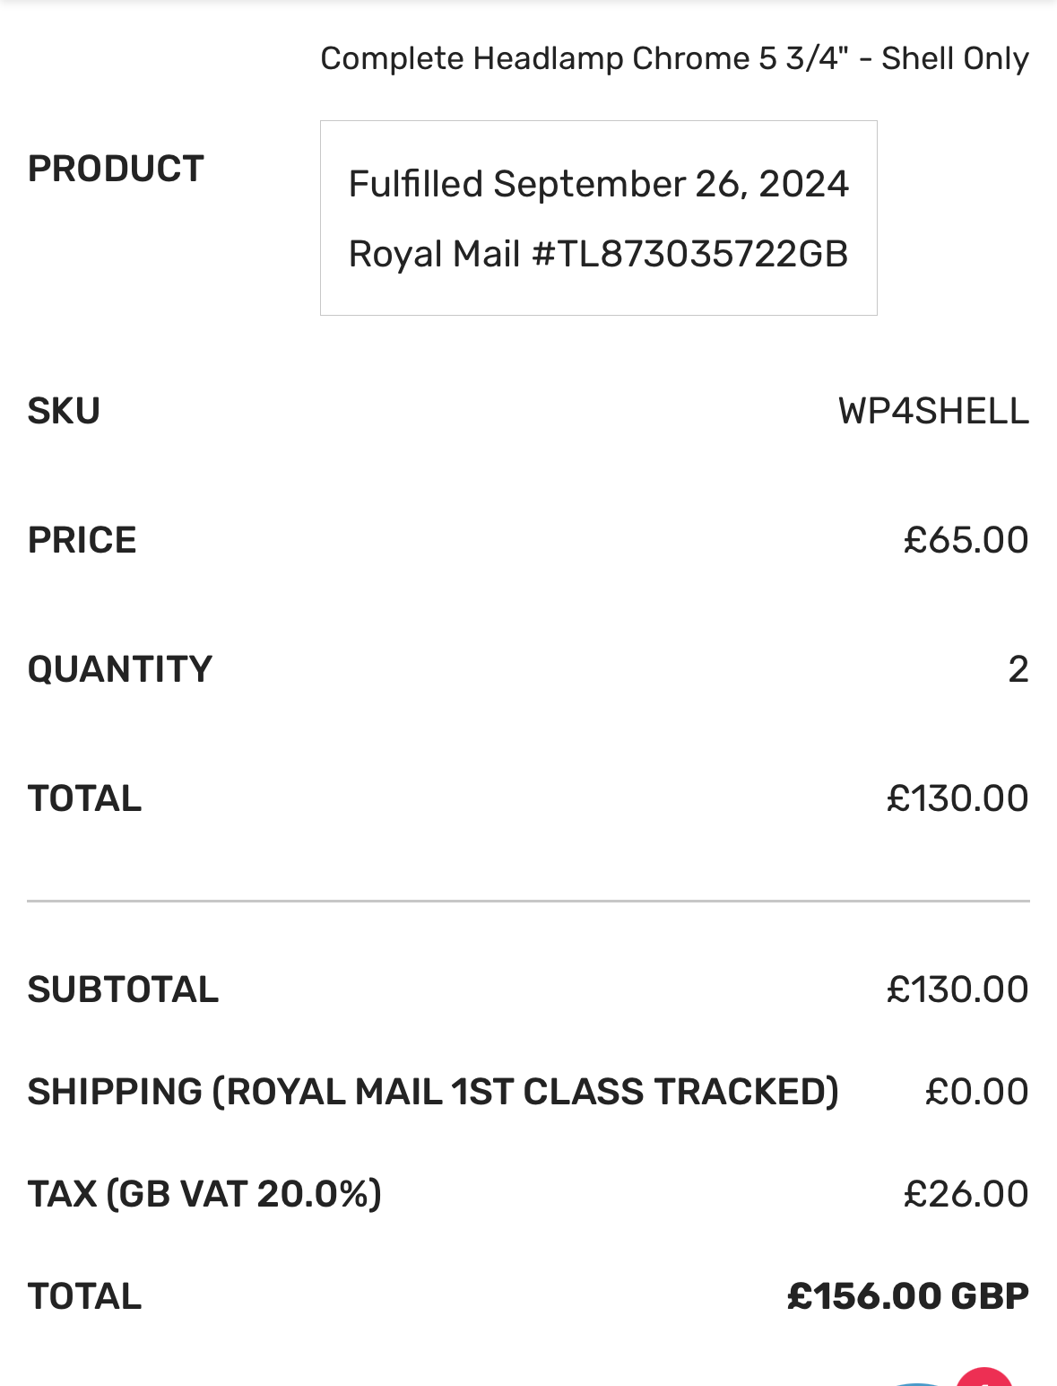The image size is (1057, 1386).
Task: Click the TAX (GB VAT 20.0%) label
Action: pyautogui.click(x=205, y=1194)
